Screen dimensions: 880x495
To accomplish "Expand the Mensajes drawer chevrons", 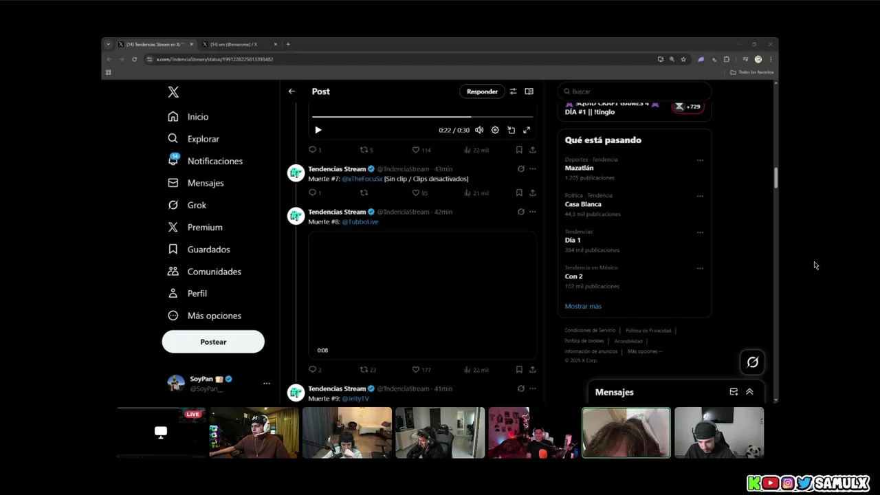I will [x=749, y=392].
